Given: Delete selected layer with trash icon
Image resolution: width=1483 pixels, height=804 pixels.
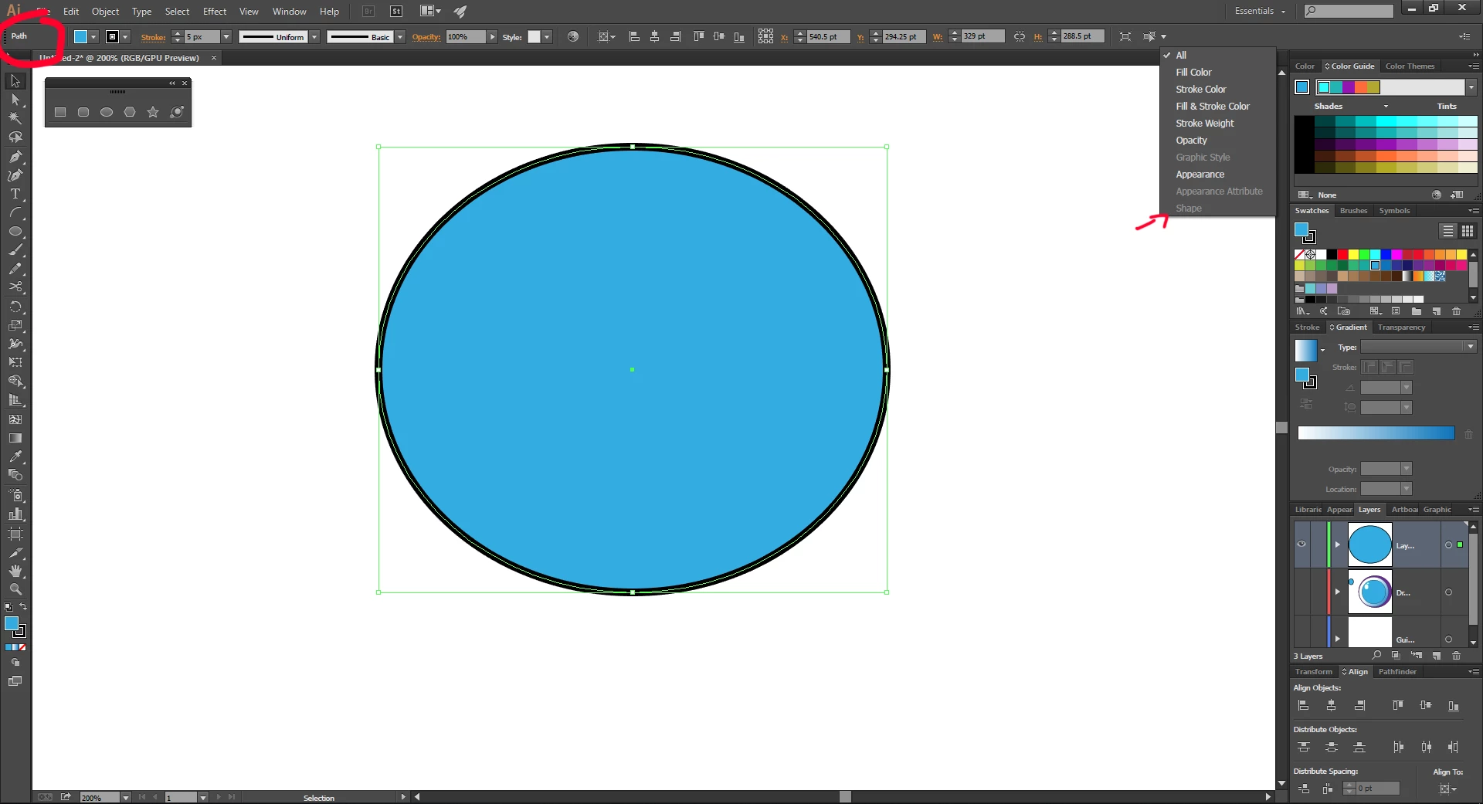Looking at the screenshot, I should click(1457, 656).
